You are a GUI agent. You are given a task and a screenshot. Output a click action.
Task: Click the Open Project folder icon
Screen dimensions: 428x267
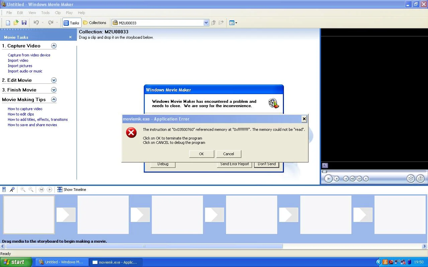tap(16, 23)
